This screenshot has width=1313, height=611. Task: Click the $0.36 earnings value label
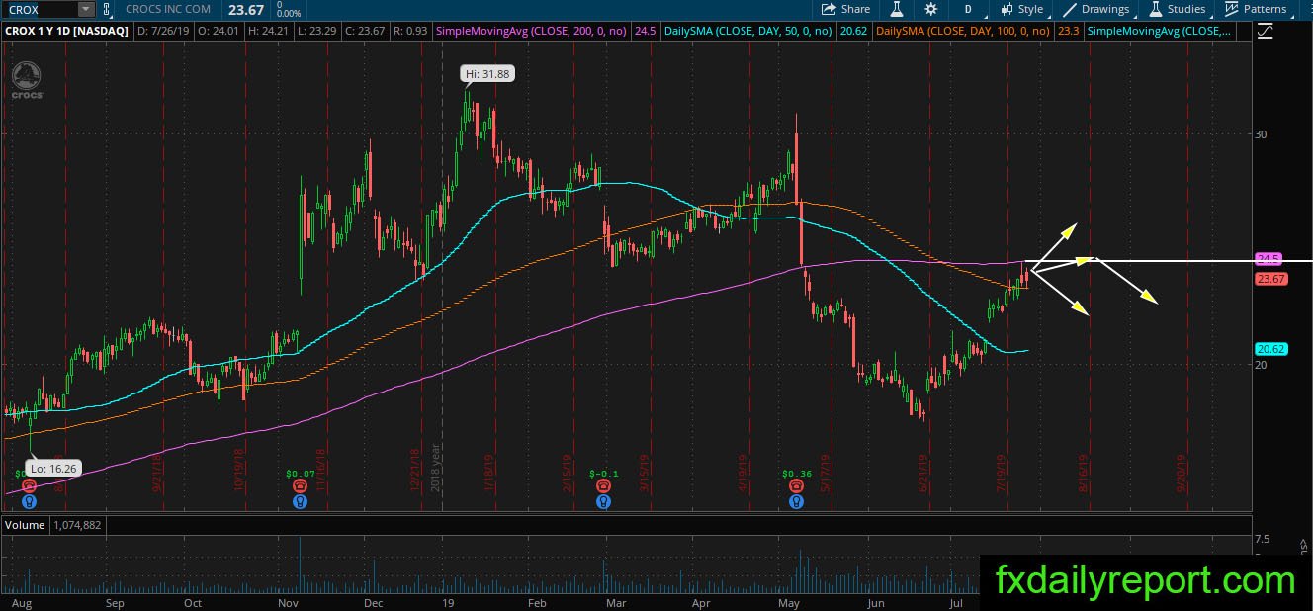pyautogui.click(x=796, y=474)
